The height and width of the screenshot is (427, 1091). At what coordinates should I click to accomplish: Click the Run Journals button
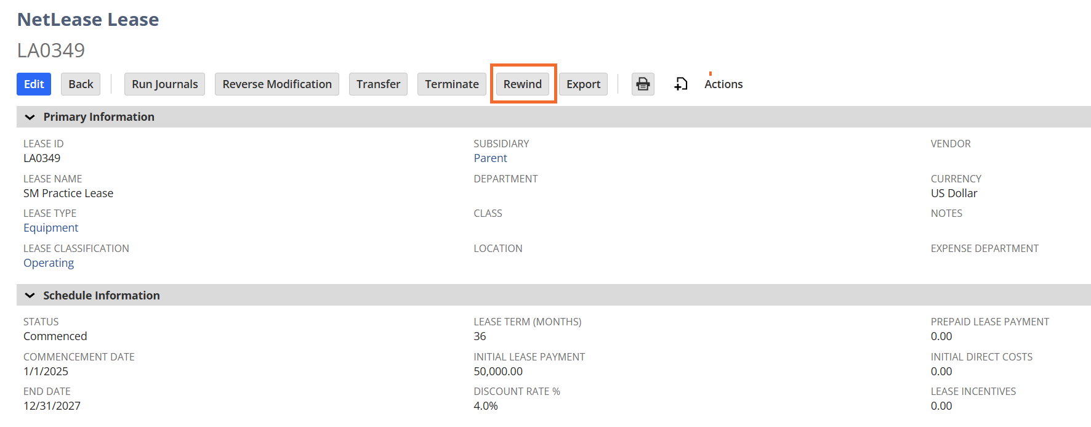pos(165,84)
